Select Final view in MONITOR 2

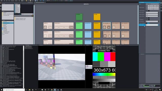[x=71, y=36]
